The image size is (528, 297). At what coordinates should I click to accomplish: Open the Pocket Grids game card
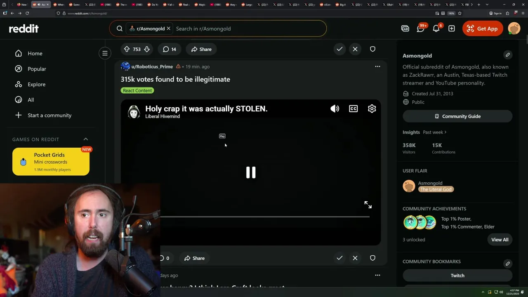pos(51,162)
